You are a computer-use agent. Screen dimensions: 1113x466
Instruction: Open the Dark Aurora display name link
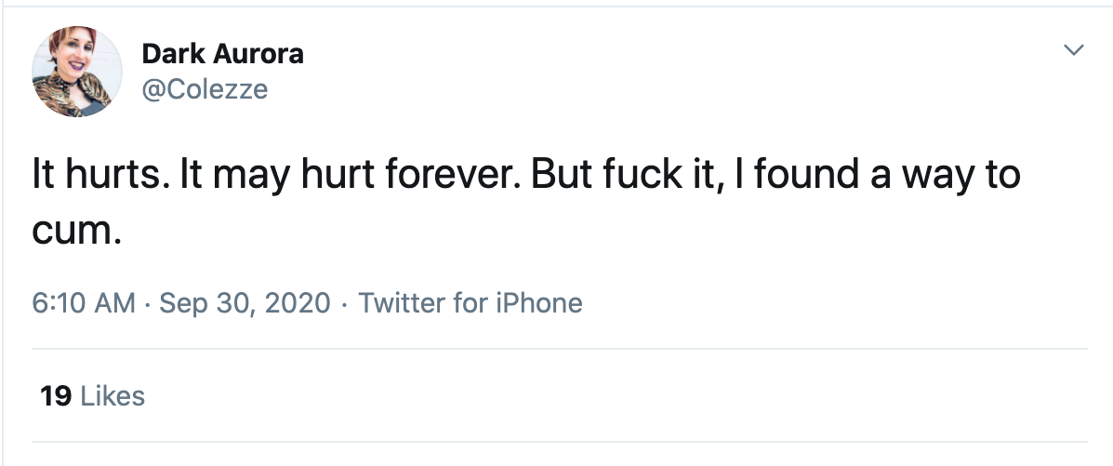tap(222, 54)
